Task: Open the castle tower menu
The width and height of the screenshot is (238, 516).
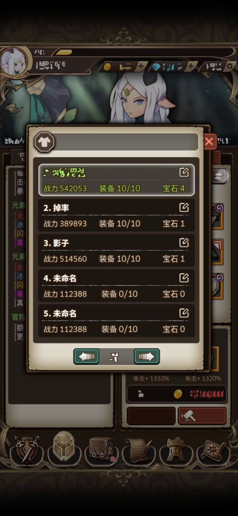Action: 176,449
